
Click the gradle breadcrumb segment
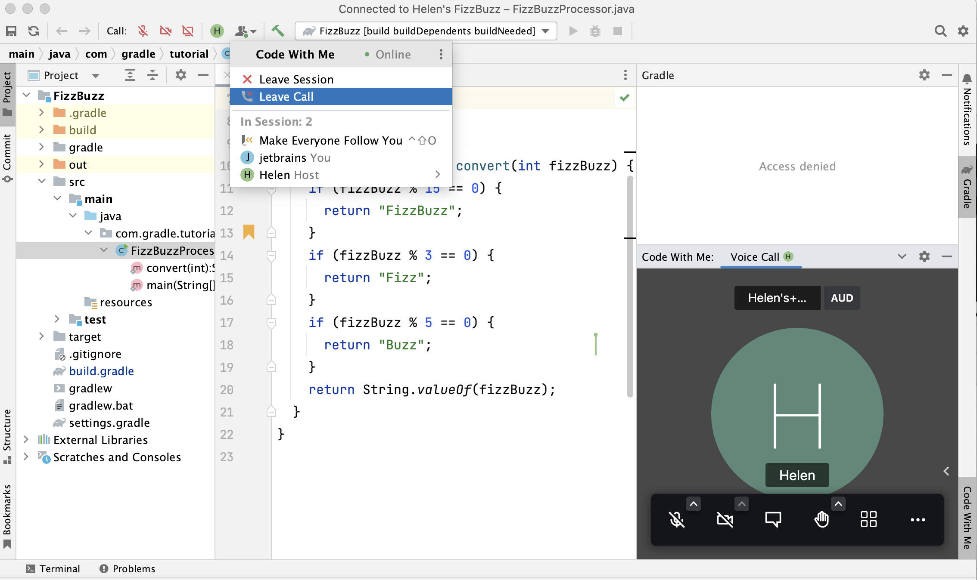tap(138, 54)
